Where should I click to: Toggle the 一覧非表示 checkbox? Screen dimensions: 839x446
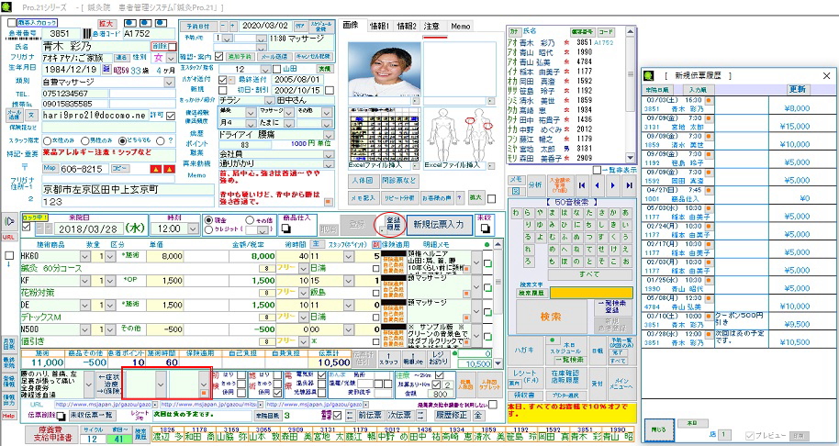[597, 170]
